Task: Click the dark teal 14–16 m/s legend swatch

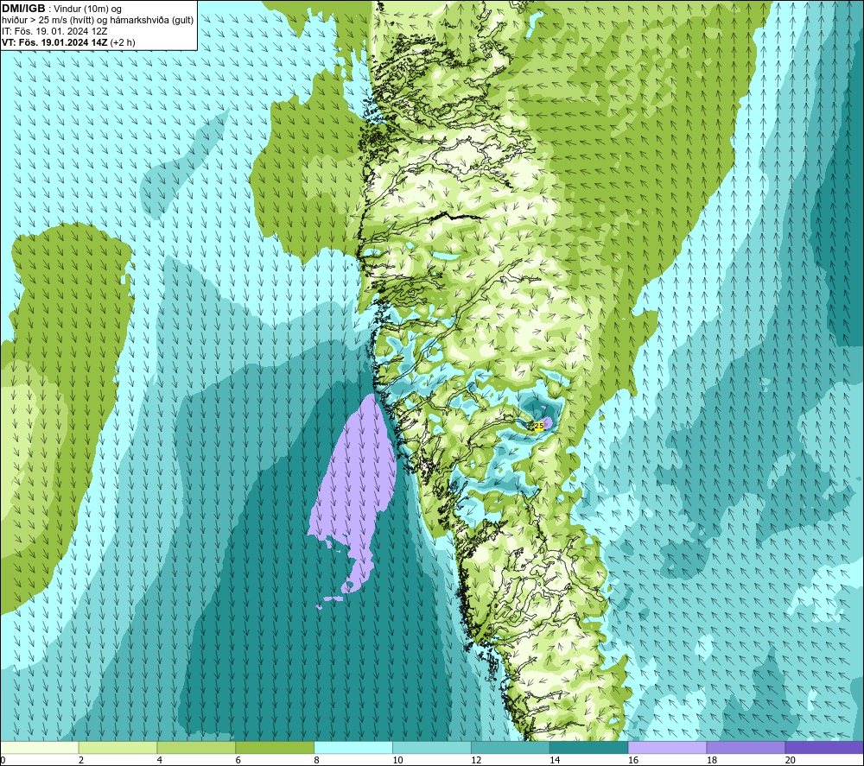Action: [589, 747]
